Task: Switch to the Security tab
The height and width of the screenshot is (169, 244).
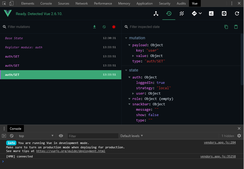Action: tap(165, 3)
